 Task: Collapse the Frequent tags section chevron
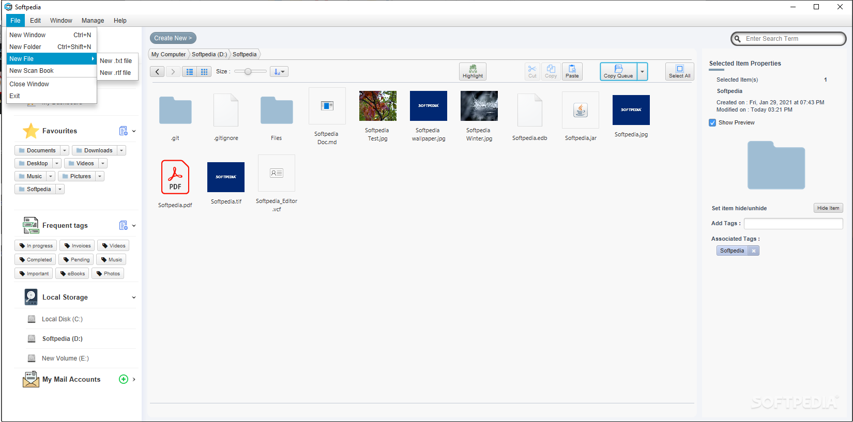pos(134,225)
